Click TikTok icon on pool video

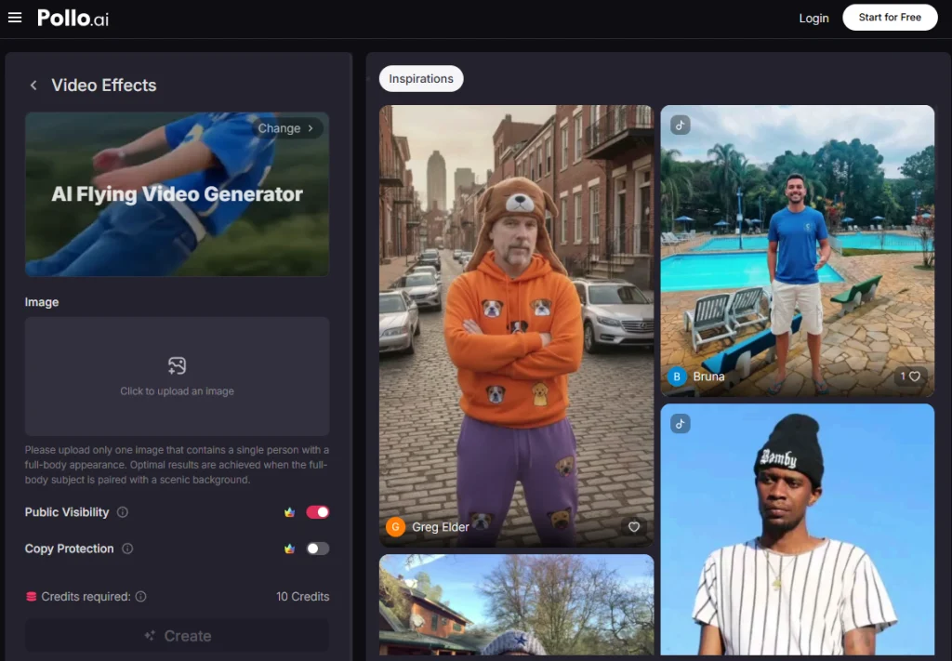pos(681,126)
